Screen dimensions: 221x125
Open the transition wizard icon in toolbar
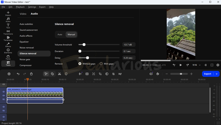click(x=120, y=74)
